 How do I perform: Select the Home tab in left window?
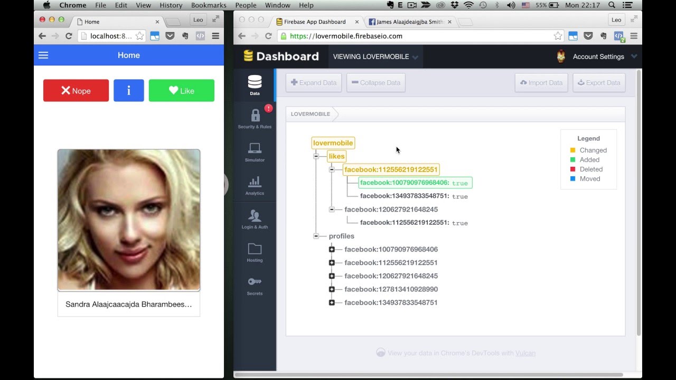click(117, 22)
